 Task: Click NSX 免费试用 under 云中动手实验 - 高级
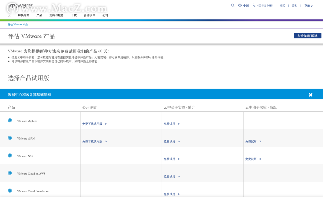click(253, 159)
